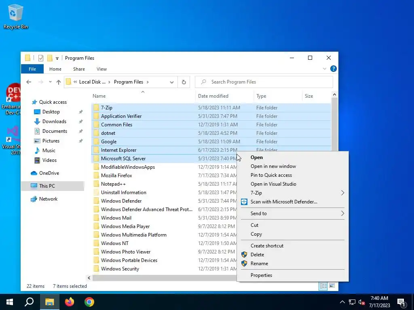Viewport: 414px width, 310px height.
Task: Click the Notepad++ folder
Action: coord(113,184)
